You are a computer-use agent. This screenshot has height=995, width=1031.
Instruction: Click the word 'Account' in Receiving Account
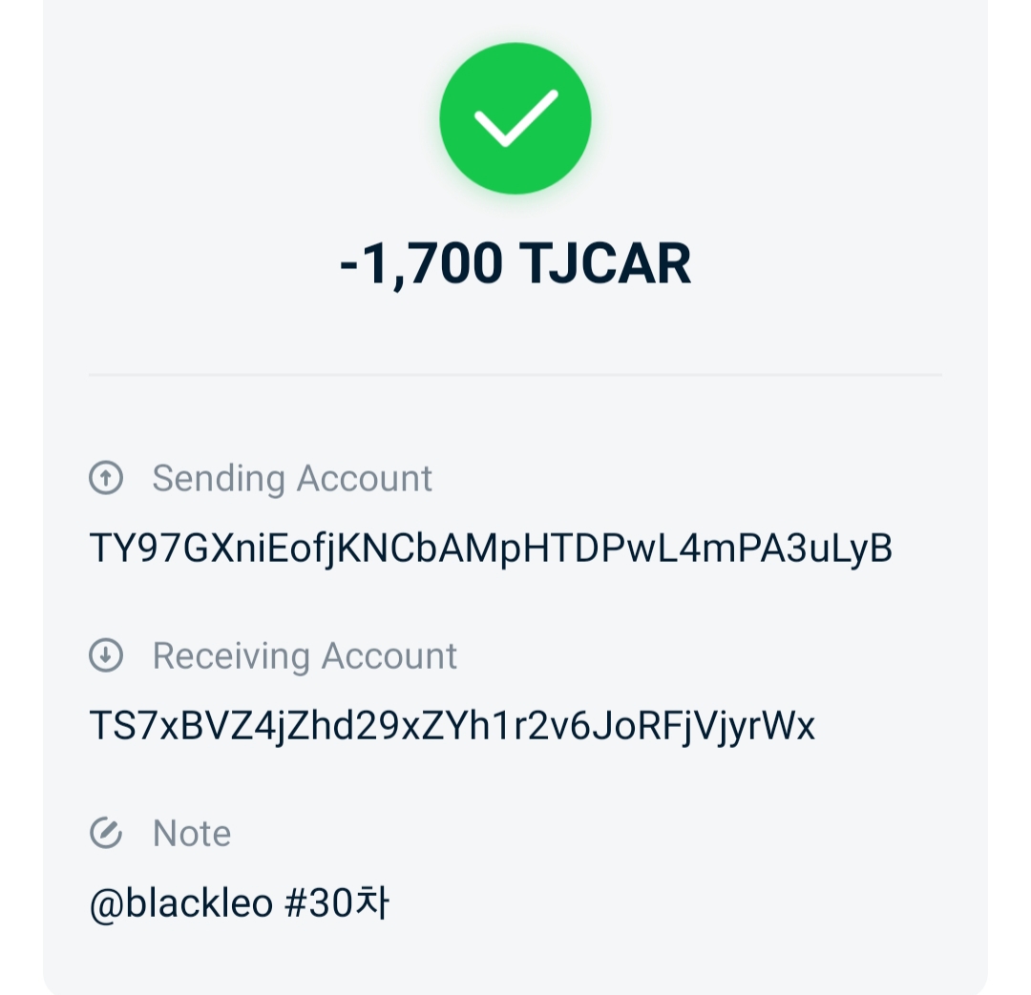389,656
